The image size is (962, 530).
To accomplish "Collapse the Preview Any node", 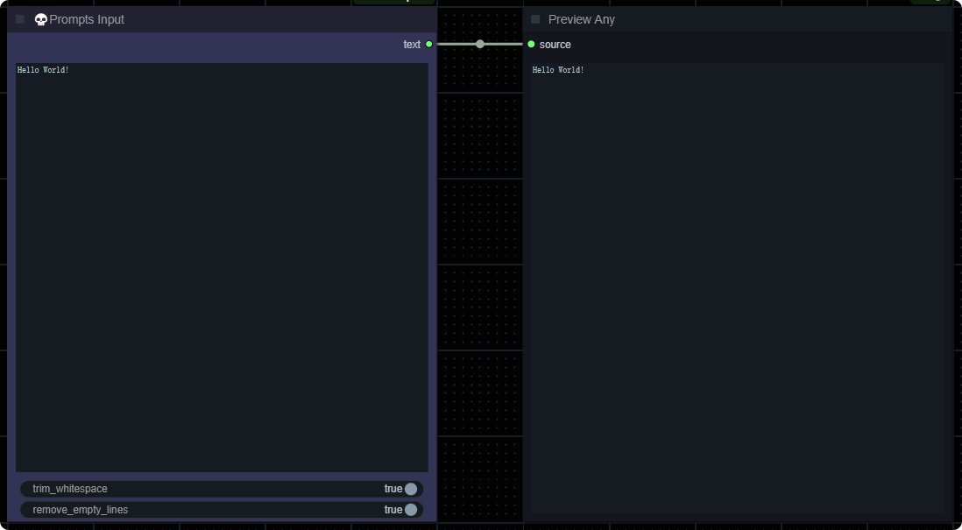I will (x=535, y=19).
